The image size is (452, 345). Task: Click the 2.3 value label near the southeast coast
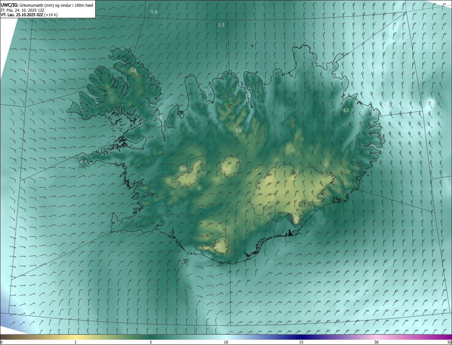click(296, 219)
